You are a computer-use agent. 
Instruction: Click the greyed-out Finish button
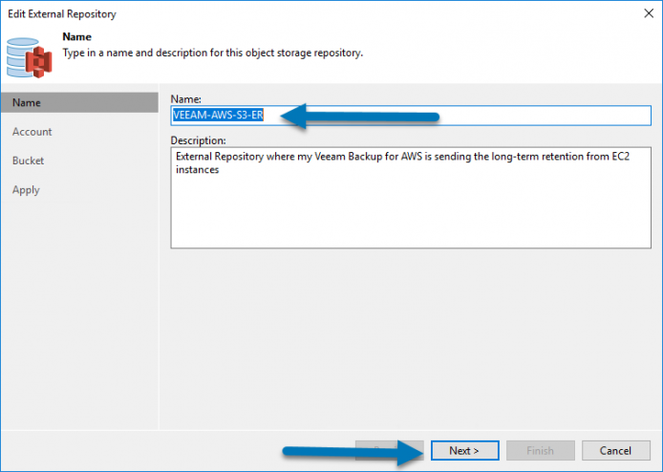click(541, 450)
